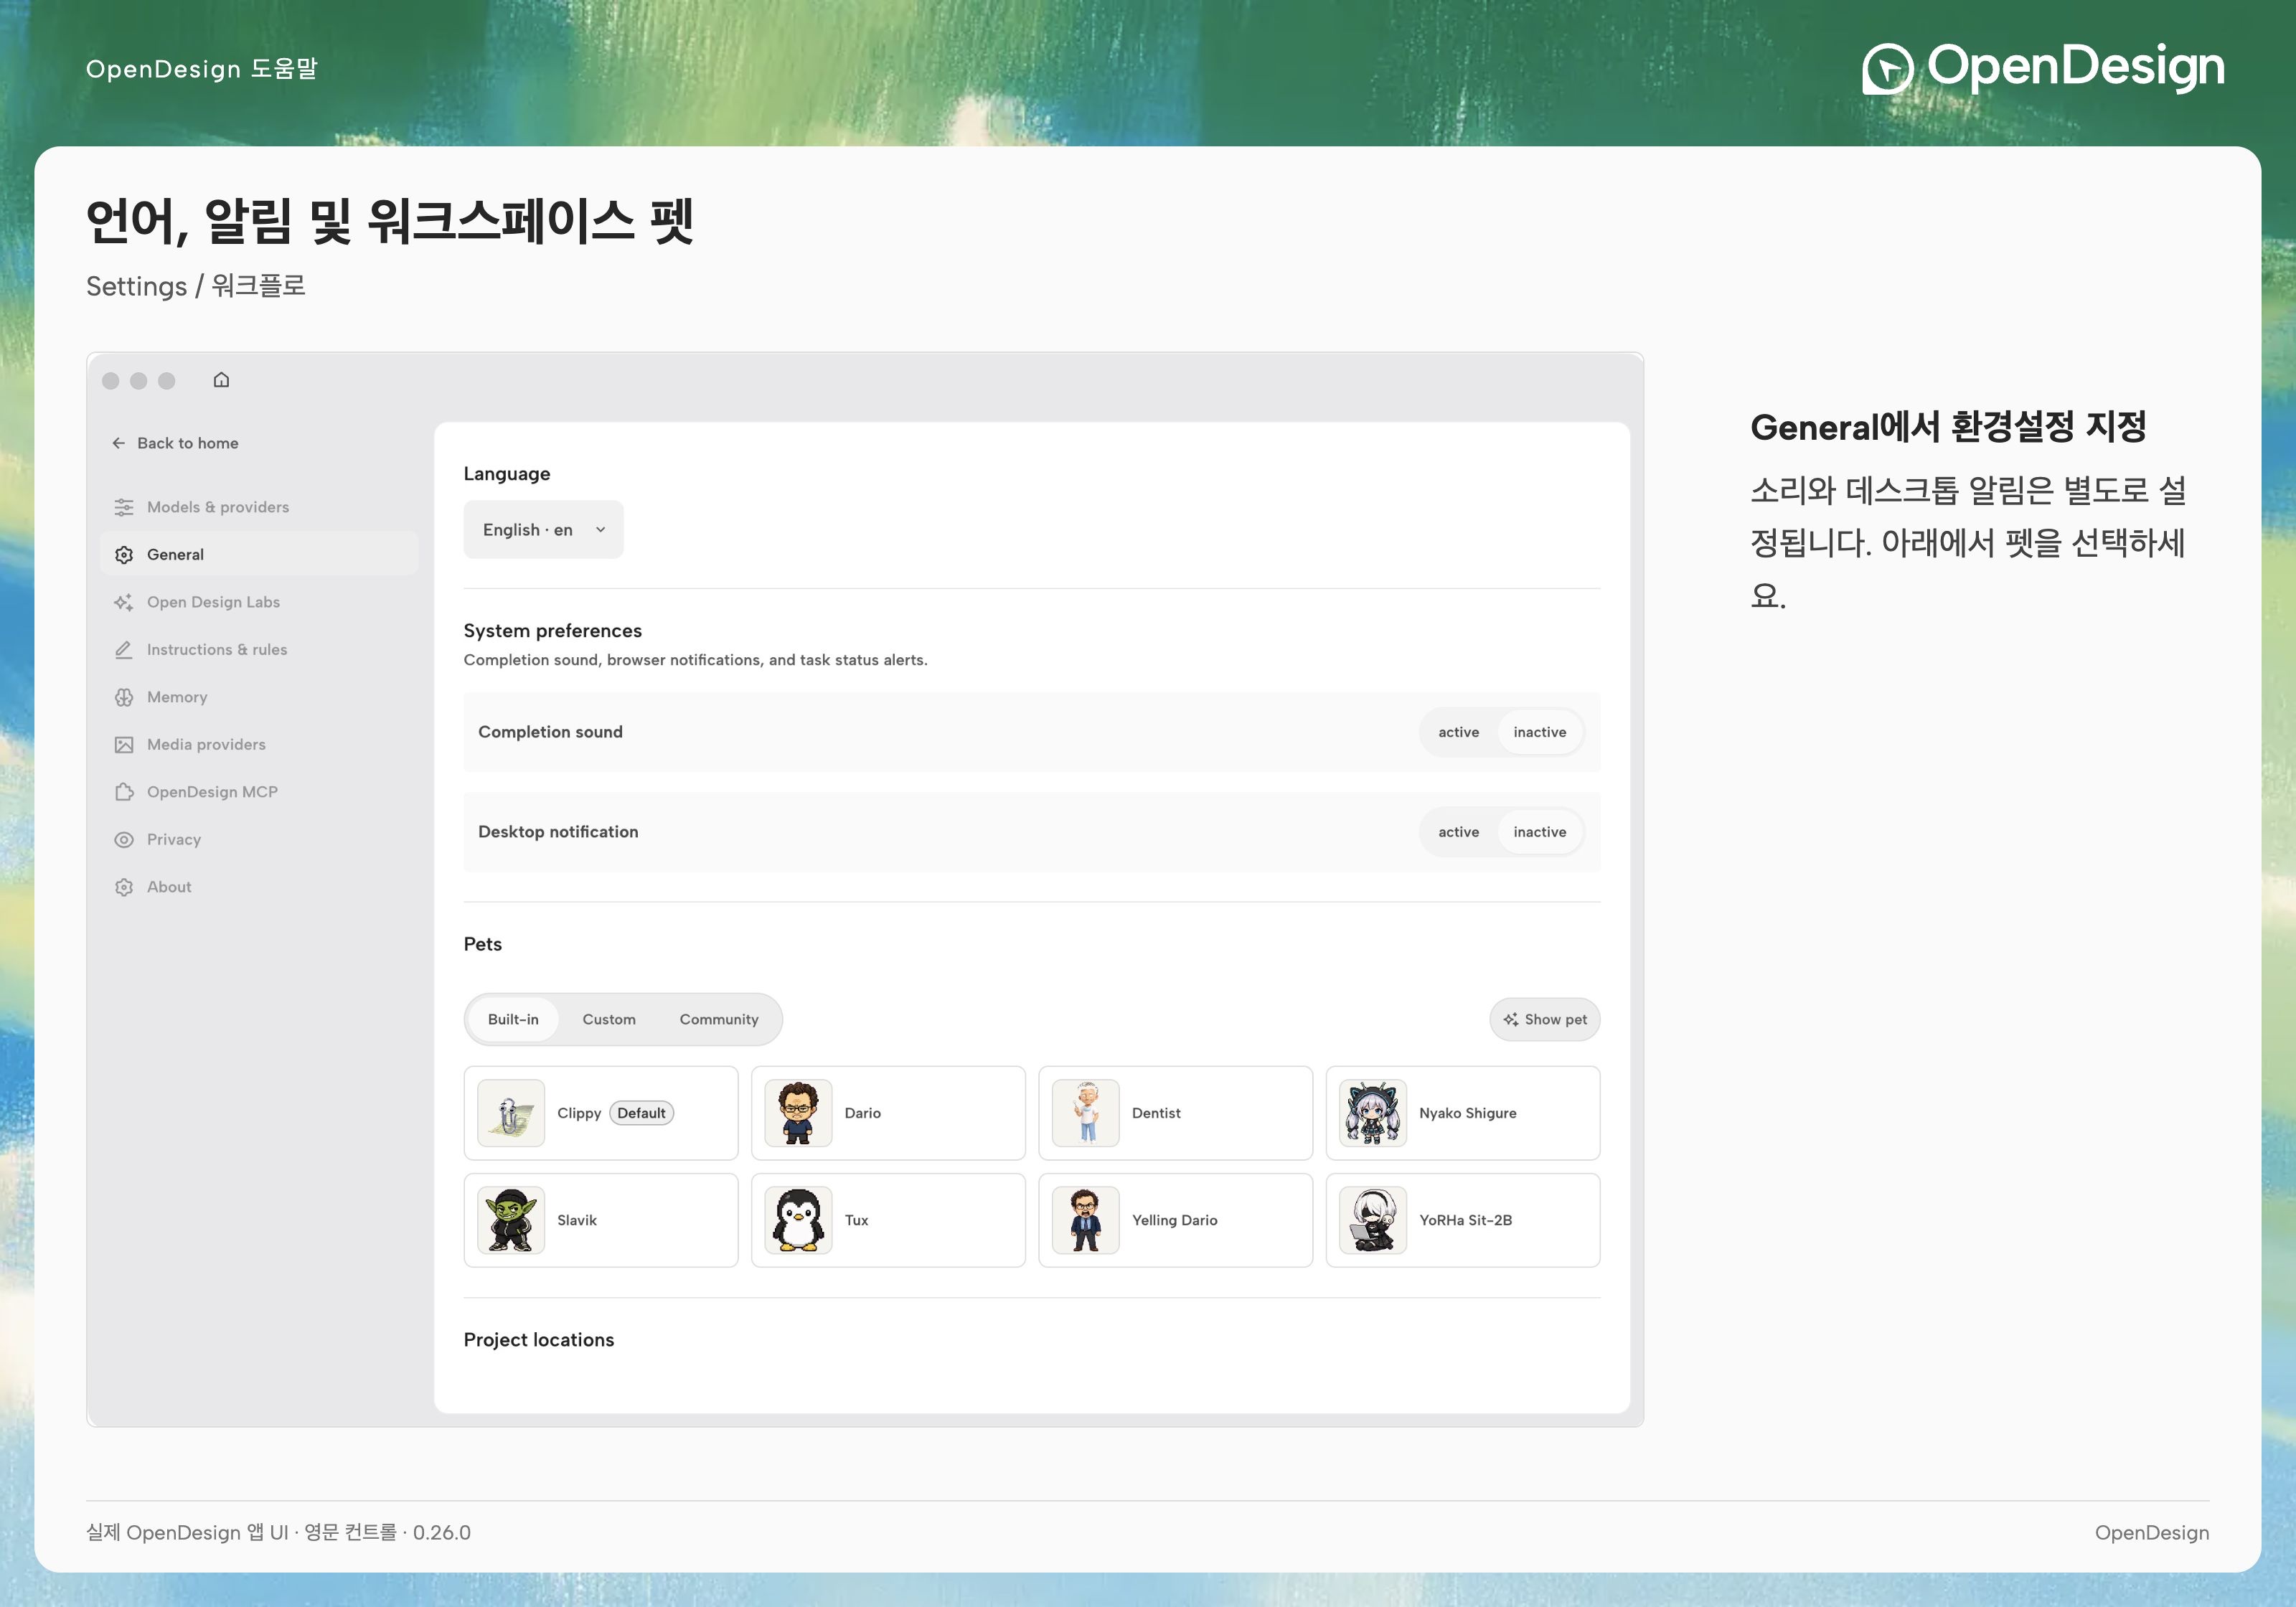Set Completion sound to active
Image resolution: width=2296 pixels, height=1607 pixels.
(1458, 732)
